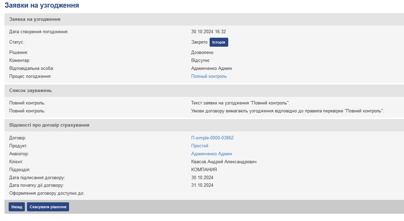Click the КОМПАНИЯ subdivision value

(204, 170)
